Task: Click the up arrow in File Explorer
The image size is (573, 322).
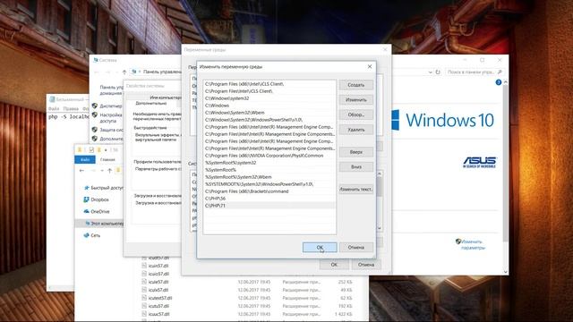Action: tap(109, 171)
